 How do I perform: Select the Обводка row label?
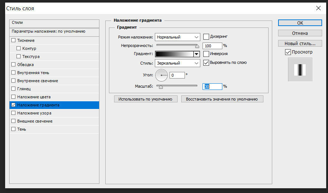point(25,65)
